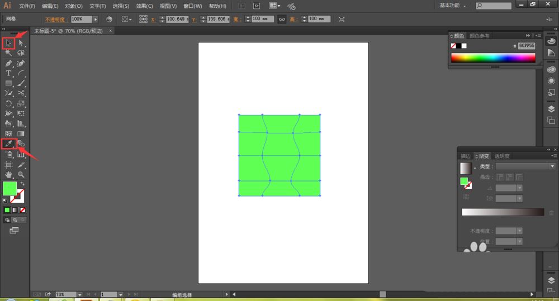The height and width of the screenshot is (301, 559).
Task: Swap fill and stroke arrows
Action: (x=22, y=184)
